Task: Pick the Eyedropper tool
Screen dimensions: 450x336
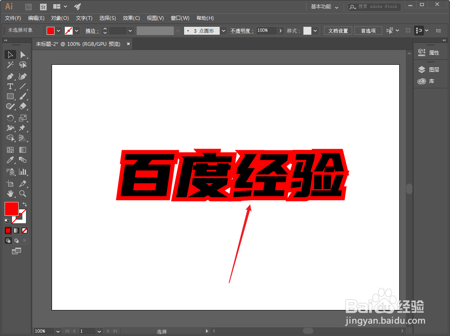Action: pos(10,160)
